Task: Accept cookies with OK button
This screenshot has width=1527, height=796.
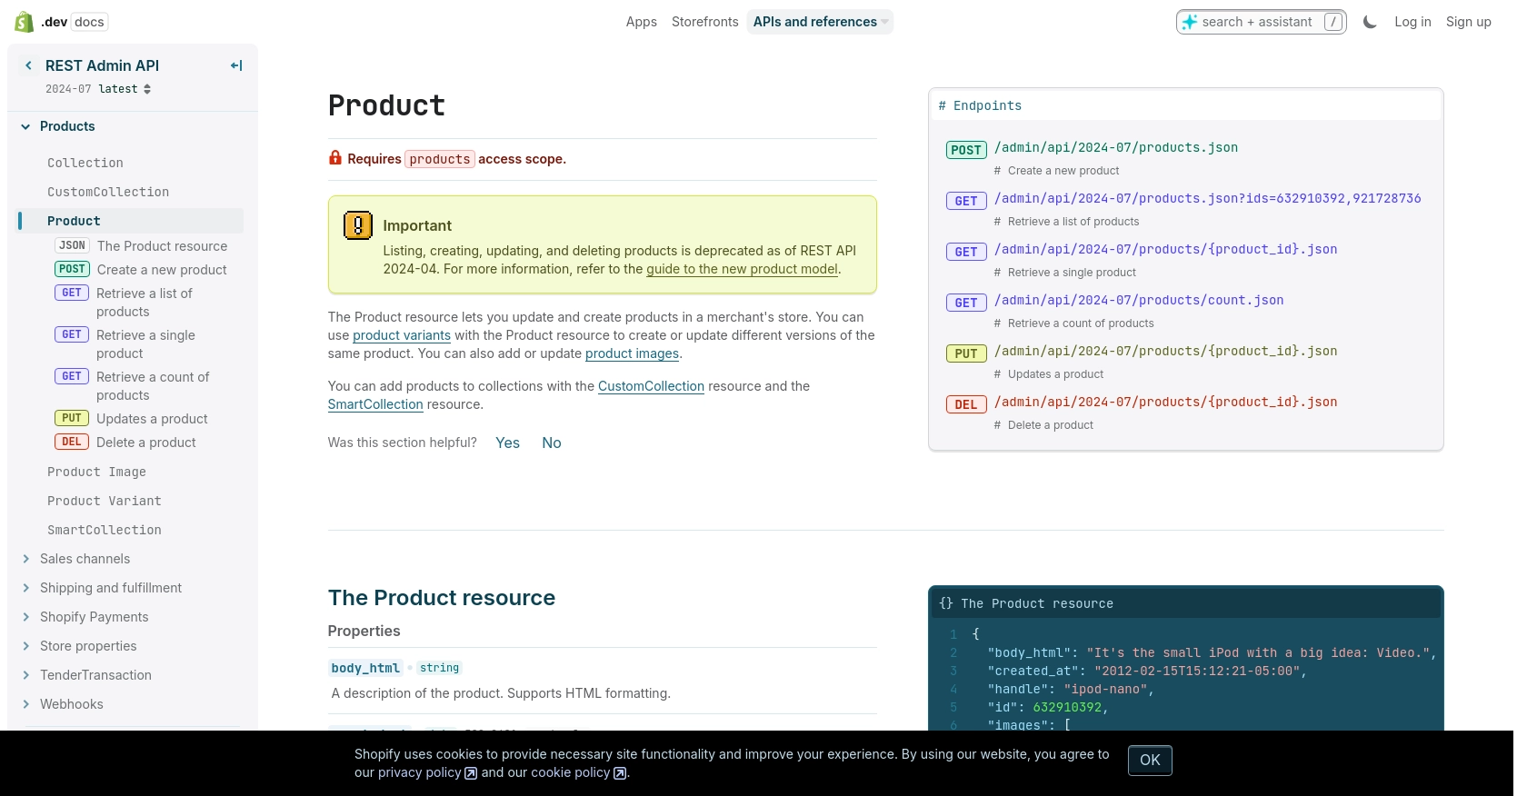Action: point(1150,761)
